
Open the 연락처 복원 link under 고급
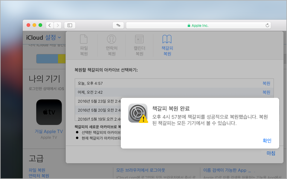pyautogui.click(x=39, y=176)
